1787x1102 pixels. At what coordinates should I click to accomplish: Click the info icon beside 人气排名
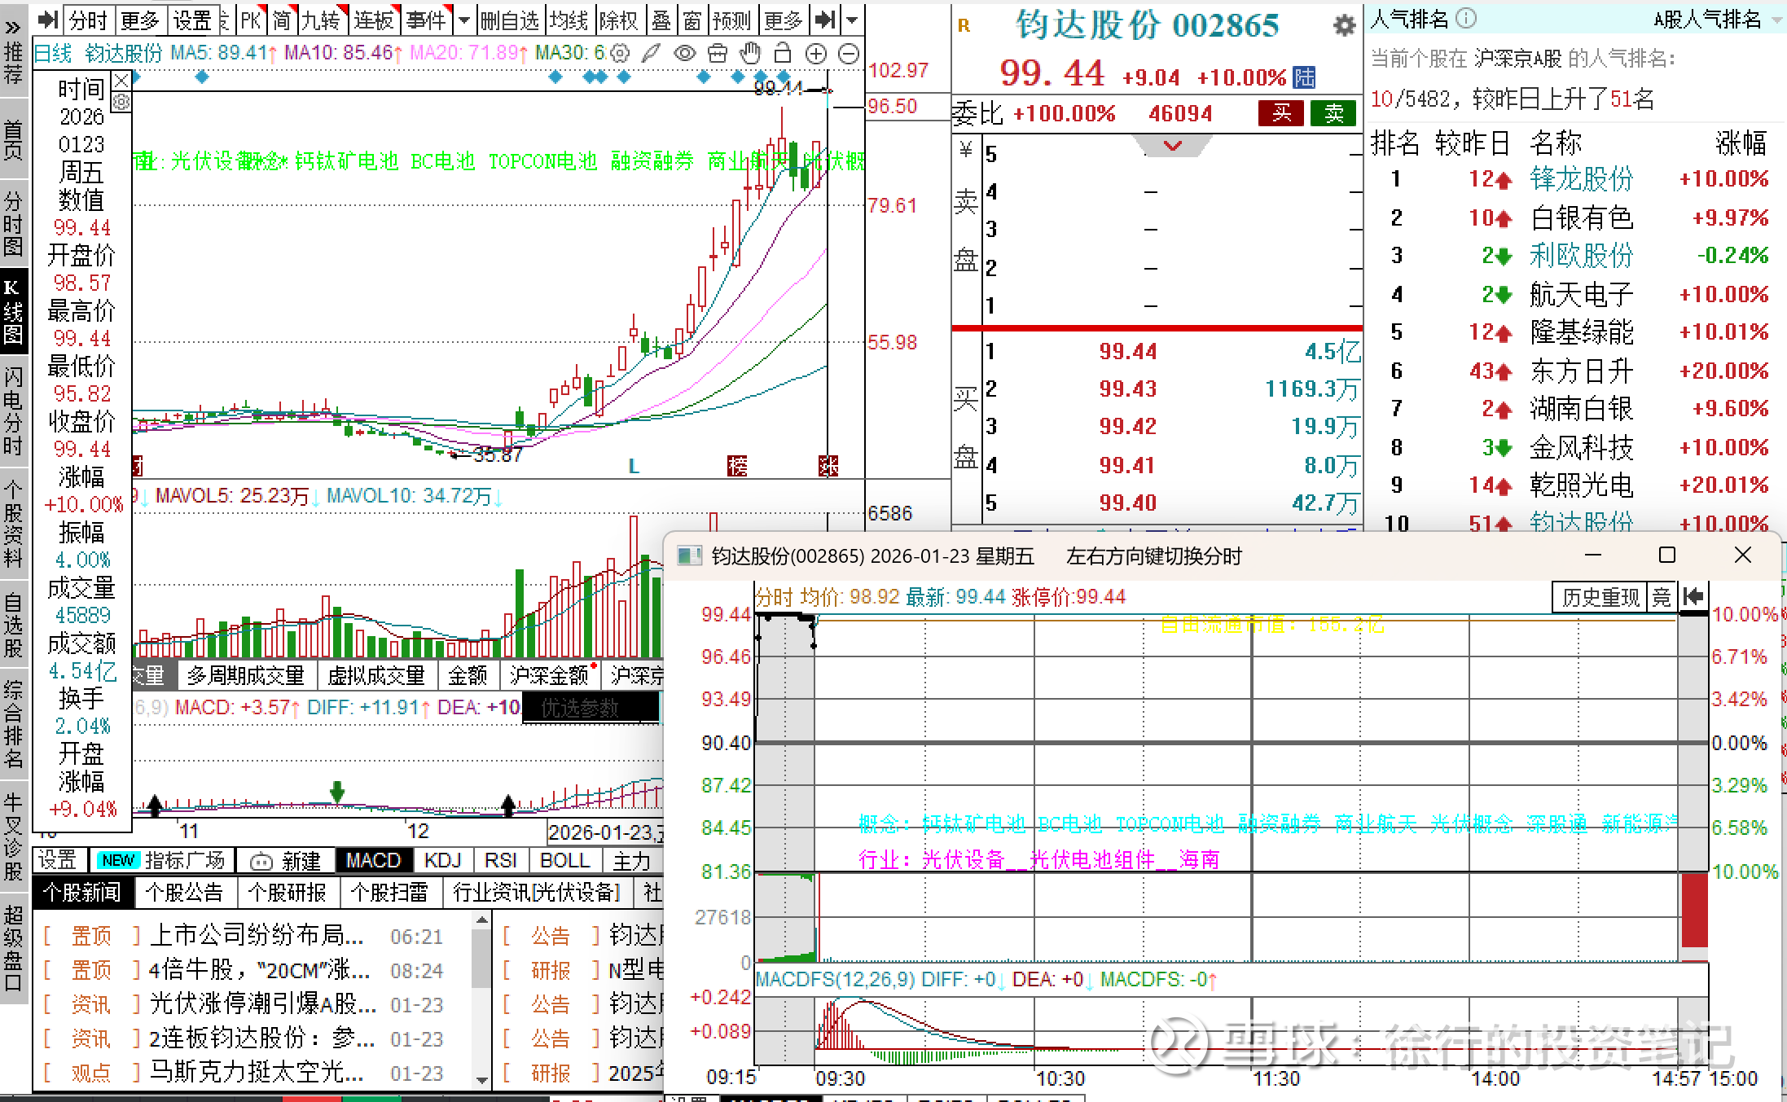coord(1466,18)
